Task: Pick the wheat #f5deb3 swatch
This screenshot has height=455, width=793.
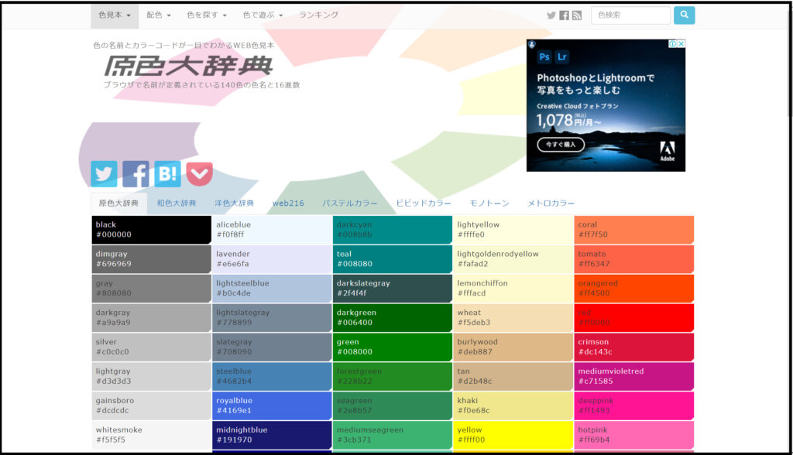Action: (x=513, y=318)
